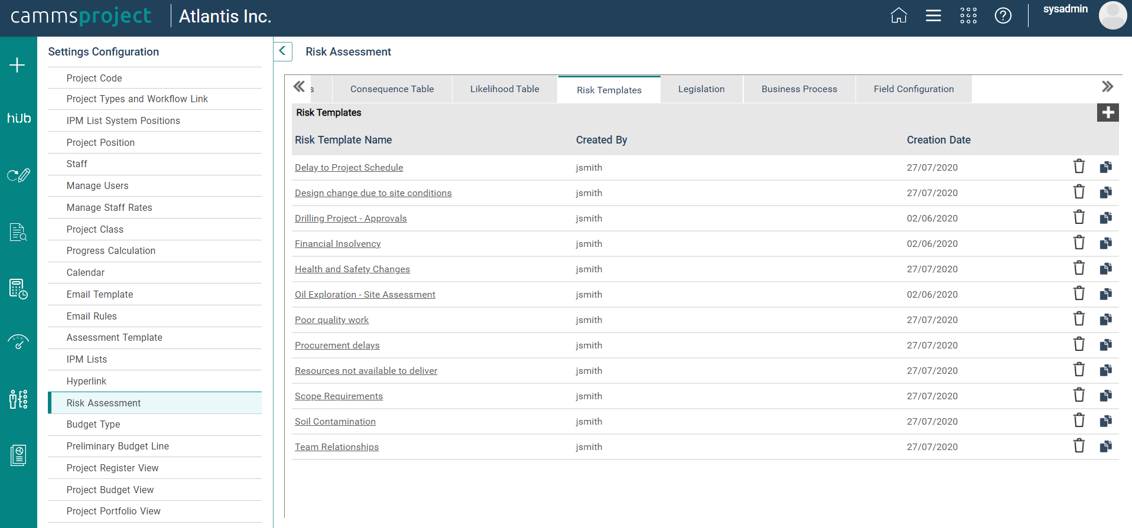
Task: Copy the Drilling Project - Approvals template
Action: 1106,218
